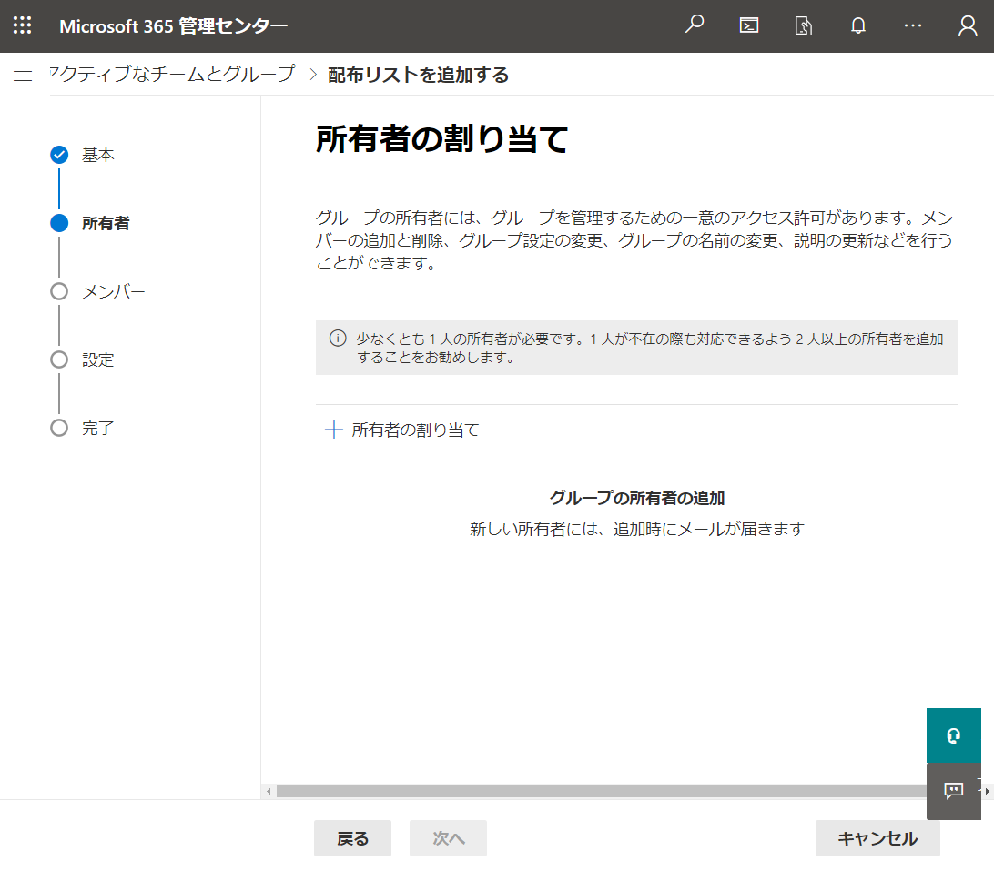Image resolution: width=994 pixels, height=871 pixels.
Task: Click the search magnifier icon
Action: (695, 25)
